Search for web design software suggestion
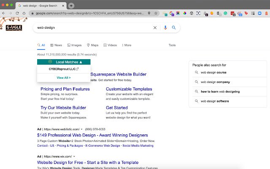 pos(215,101)
